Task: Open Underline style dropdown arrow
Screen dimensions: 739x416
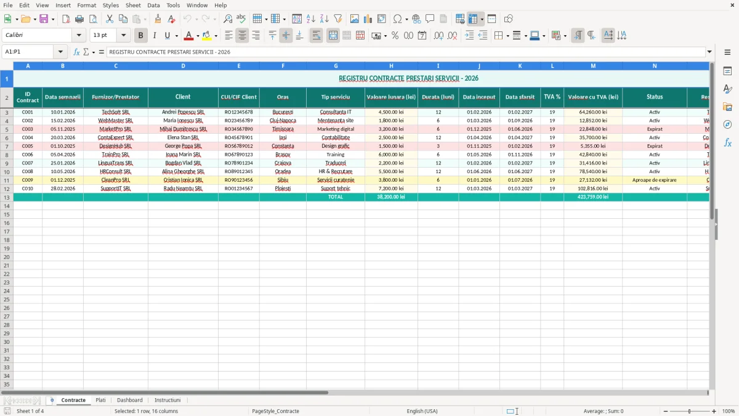Action: click(176, 36)
